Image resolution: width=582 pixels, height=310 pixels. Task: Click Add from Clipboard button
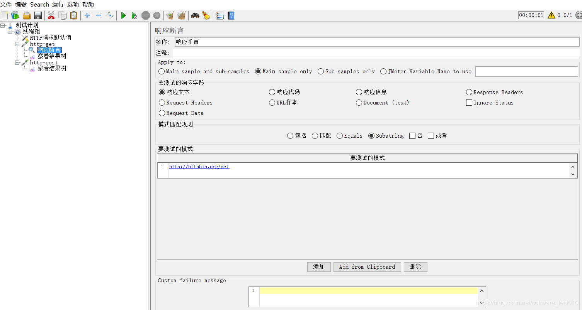click(367, 267)
